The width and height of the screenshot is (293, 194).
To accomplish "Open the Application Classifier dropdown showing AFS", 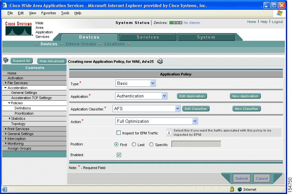I will 146,108.
